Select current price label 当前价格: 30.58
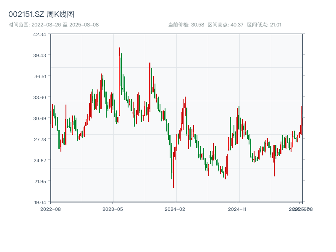 click(186, 25)
